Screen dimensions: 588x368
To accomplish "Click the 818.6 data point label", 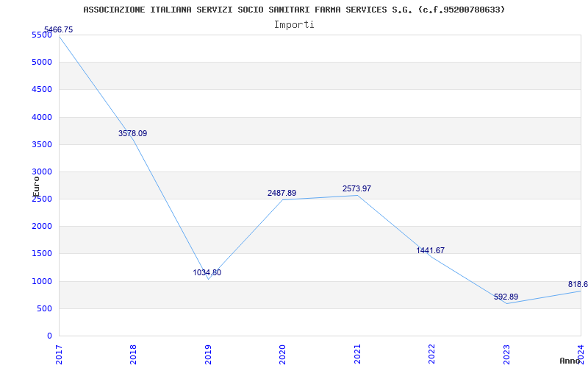I will tap(578, 284).
